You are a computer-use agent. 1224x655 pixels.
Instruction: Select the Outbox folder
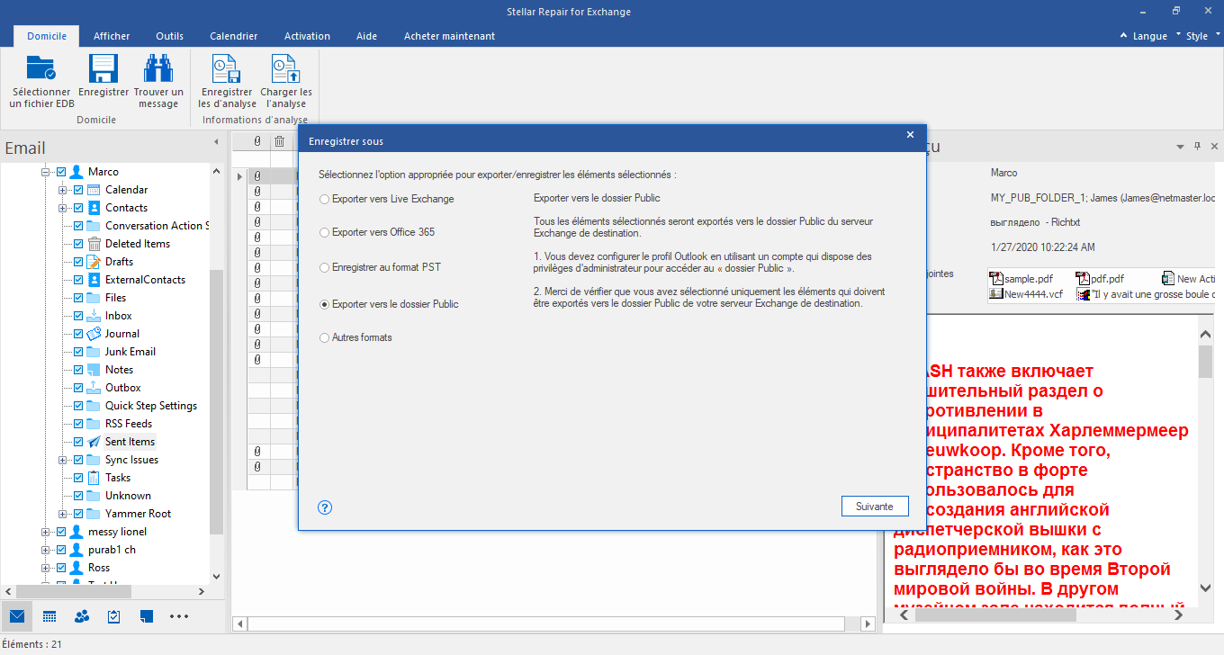122,388
